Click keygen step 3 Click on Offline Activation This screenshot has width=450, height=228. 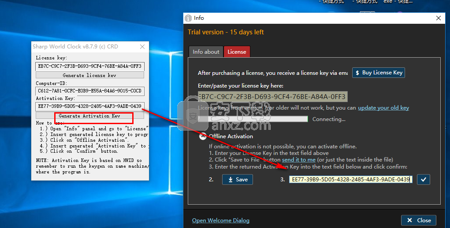pos(84,140)
